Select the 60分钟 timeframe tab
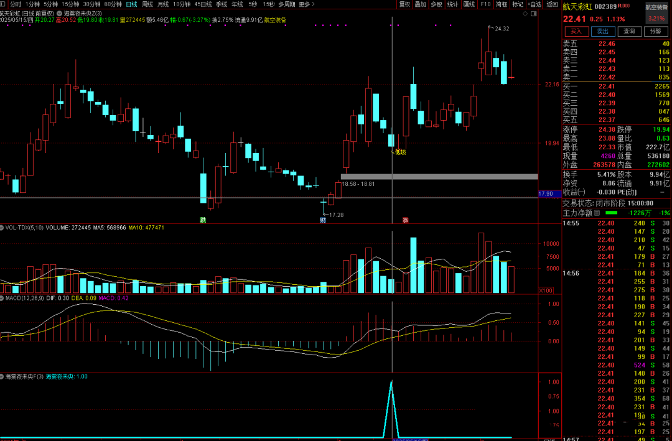 tap(113, 4)
